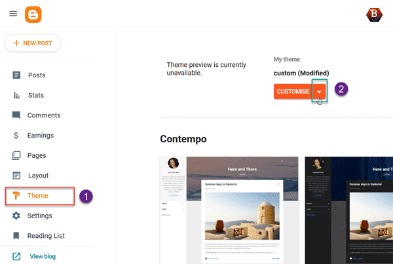Viewport: 393px width, 264px height.
Task: Click the Settings gear icon
Action: pyautogui.click(x=16, y=216)
